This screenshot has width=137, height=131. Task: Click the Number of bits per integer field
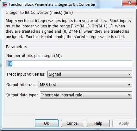pyautogui.click(x=69, y=64)
